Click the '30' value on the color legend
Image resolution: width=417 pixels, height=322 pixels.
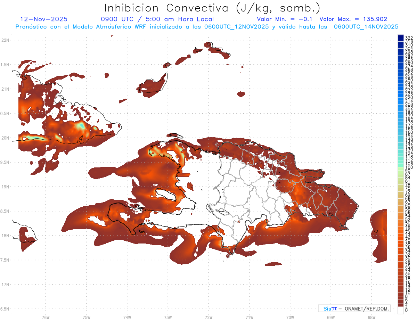(x=408, y=258)
